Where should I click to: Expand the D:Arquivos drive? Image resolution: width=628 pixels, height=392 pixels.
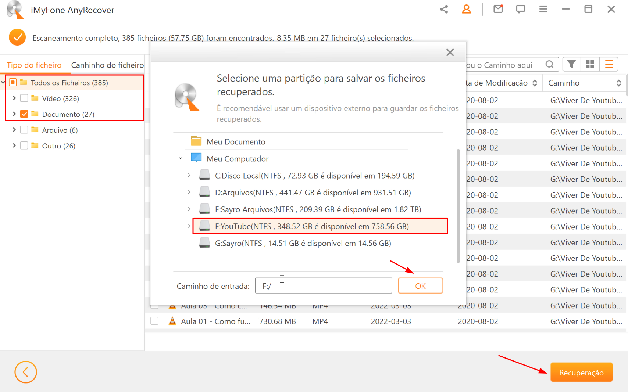[189, 192]
